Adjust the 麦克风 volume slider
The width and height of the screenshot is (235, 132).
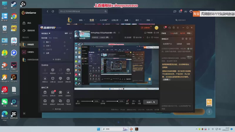click(87, 101)
